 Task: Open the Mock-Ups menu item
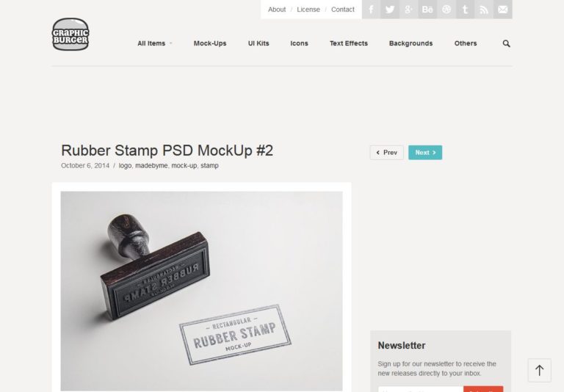click(210, 43)
